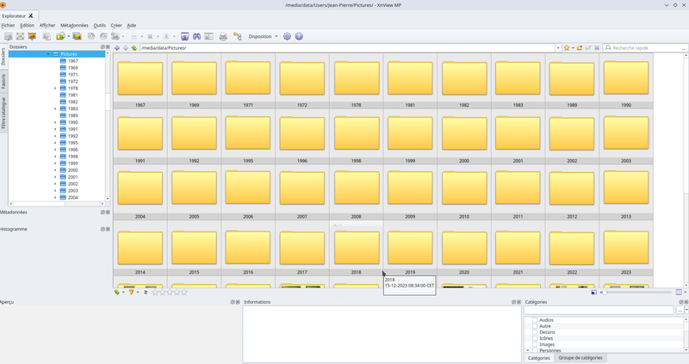Open search with the binoculars icon
Viewport: 689px width, 364px height.
coord(197,37)
